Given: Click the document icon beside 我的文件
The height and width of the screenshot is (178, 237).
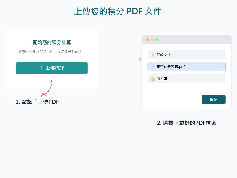Looking at the screenshot, I should (x=153, y=55).
